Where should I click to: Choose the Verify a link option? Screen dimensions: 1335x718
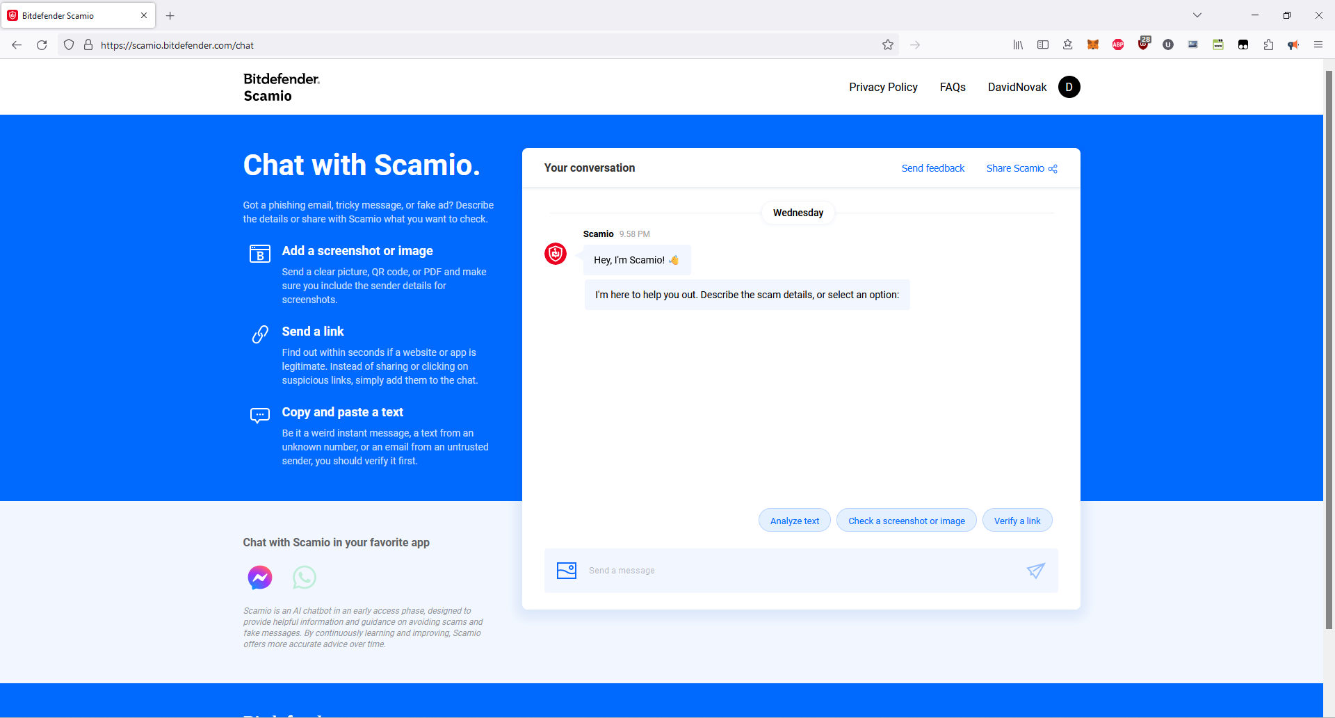point(1017,521)
